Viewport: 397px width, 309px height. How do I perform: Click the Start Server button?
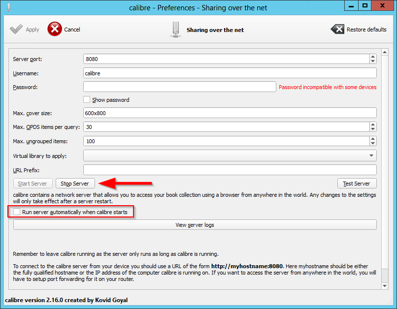point(33,184)
